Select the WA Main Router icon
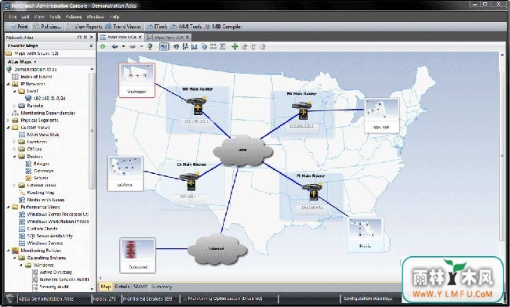The width and height of the screenshot is (510, 307). click(198, 105)
